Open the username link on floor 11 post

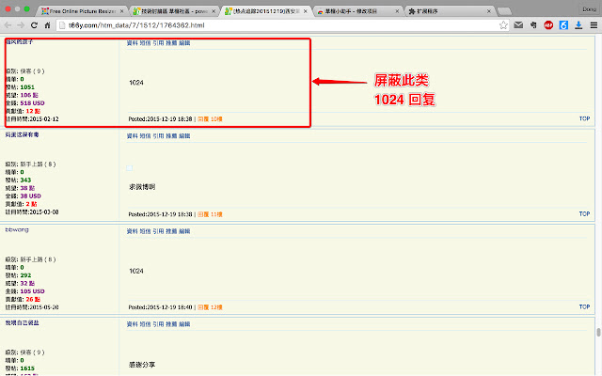point(22,134)
